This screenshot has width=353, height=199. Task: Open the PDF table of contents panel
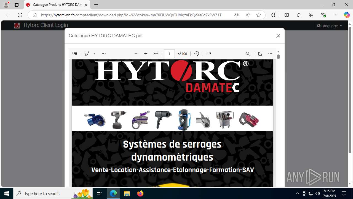pyautogui.click(x=75, y=54)
